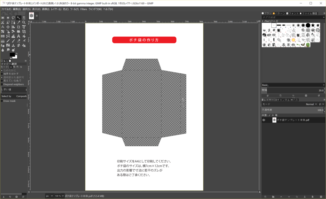326x199 pixels.
Task: Refresh the brushes list
Action: [319, 95]
